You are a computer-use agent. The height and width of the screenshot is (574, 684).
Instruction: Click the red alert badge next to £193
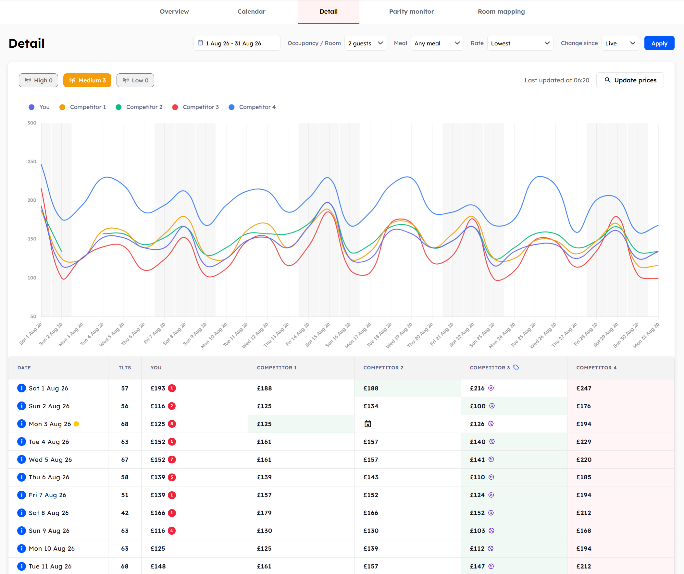pyautogui.click(x=172, y=388)
